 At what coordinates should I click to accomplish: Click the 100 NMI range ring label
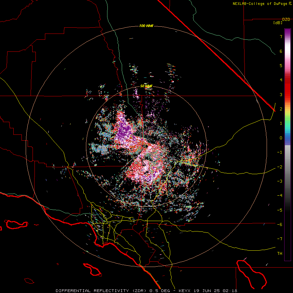[x=146, y=26]
